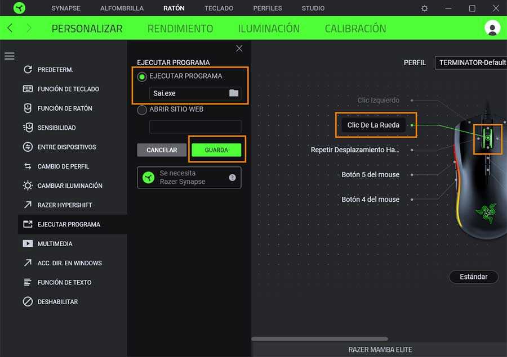Select the Abrir Sitio Web radio option
Viewport: 507px width, 357px height.
(142, 110)
